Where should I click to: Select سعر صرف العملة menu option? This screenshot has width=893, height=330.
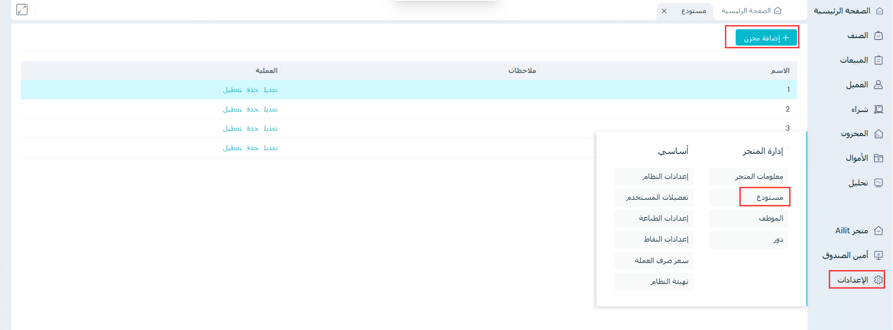[661, 261]
